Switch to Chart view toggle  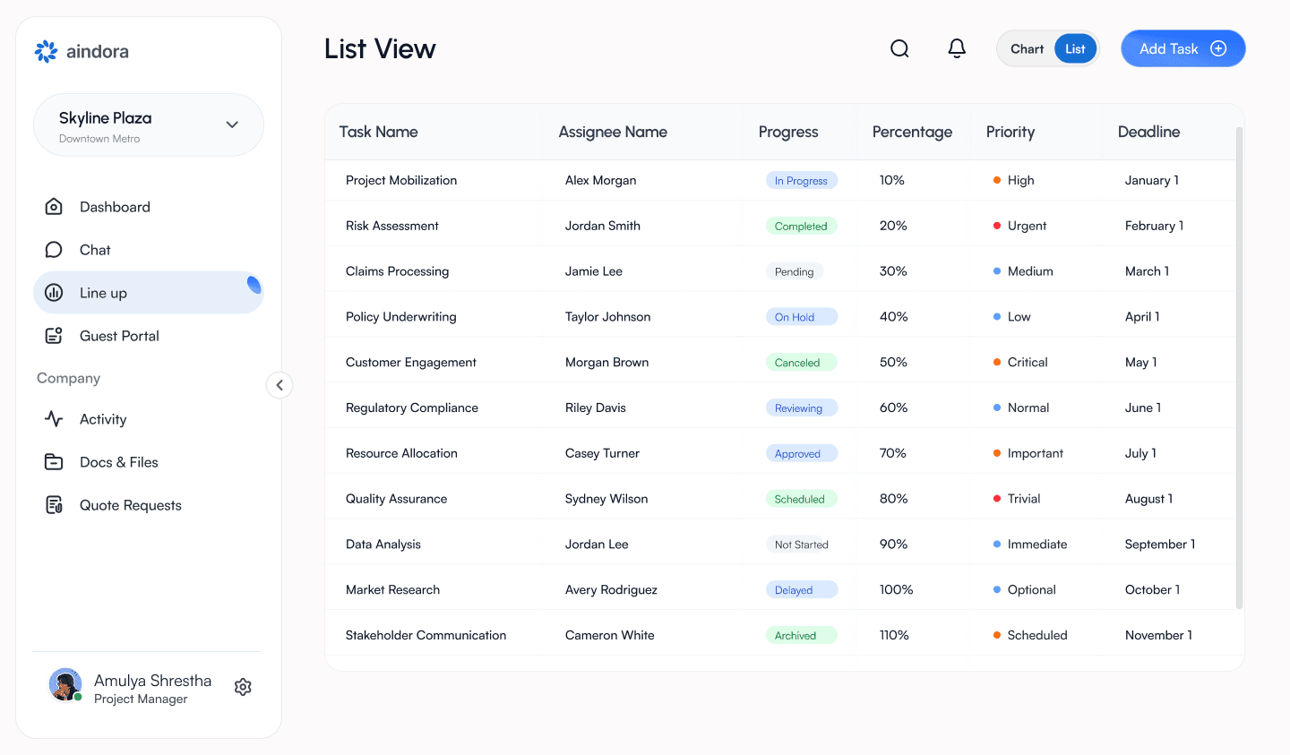[x=1027, y=49]
